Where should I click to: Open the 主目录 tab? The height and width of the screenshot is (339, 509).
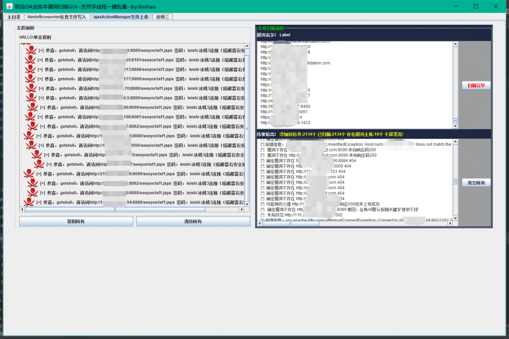(x=14, y=17)
